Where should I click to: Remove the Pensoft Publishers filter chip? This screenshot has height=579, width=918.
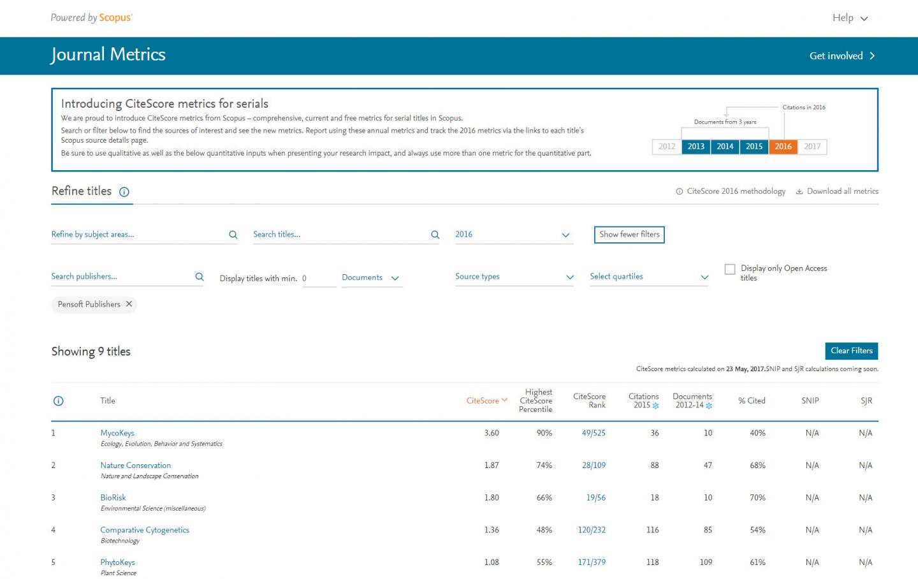click(x=129, y=304)
